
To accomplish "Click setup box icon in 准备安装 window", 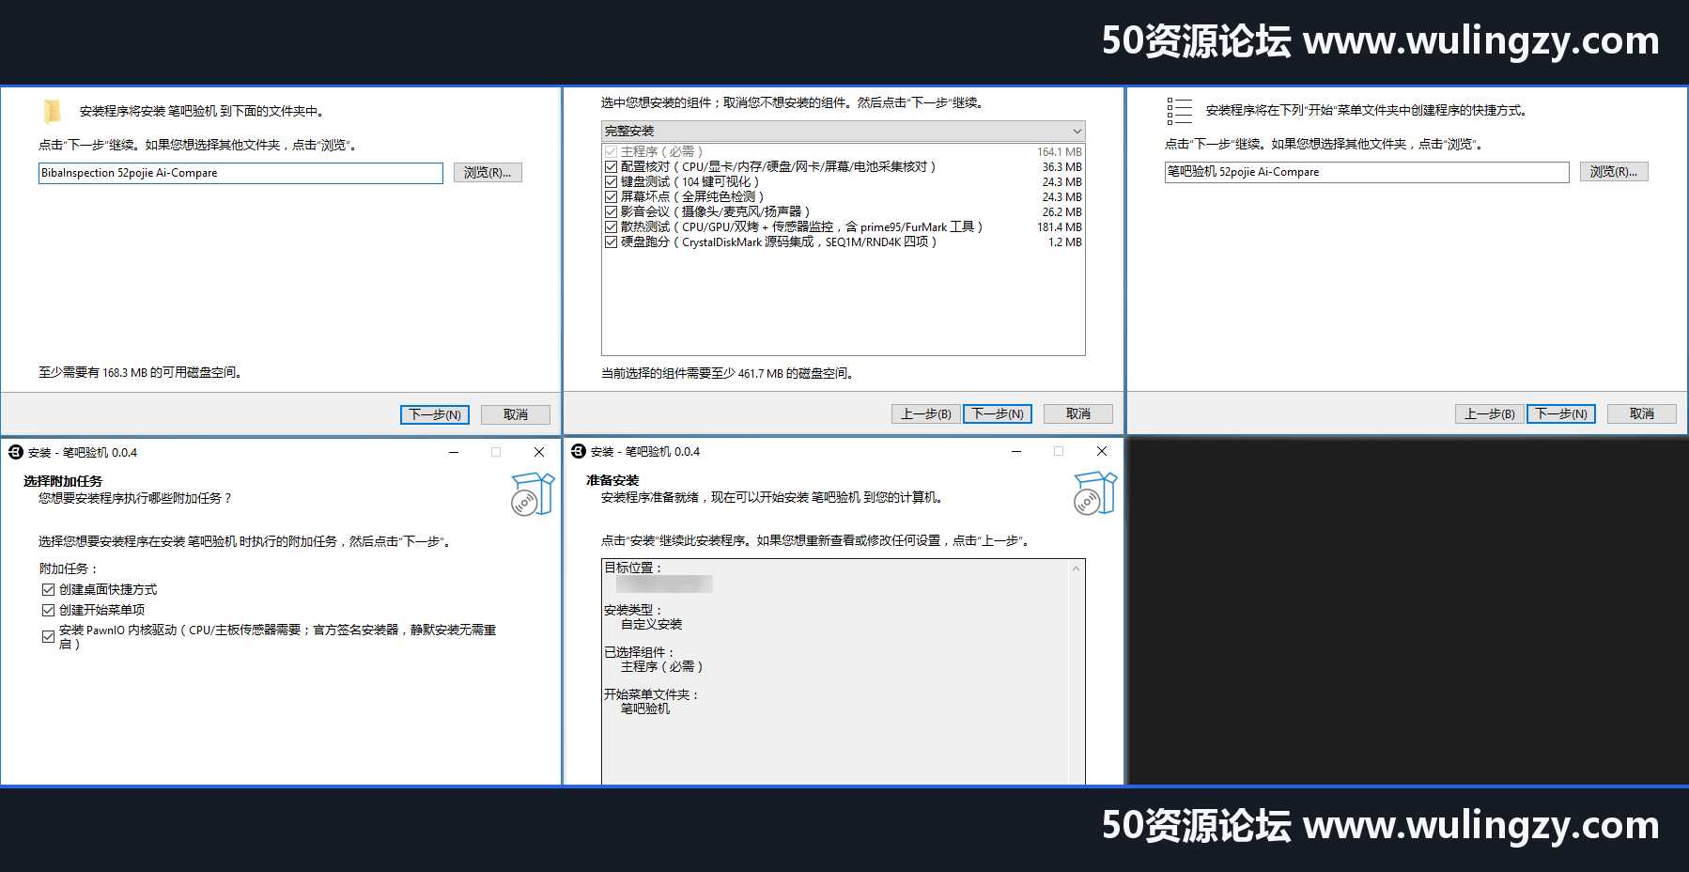I will (x=1095, y=493).
